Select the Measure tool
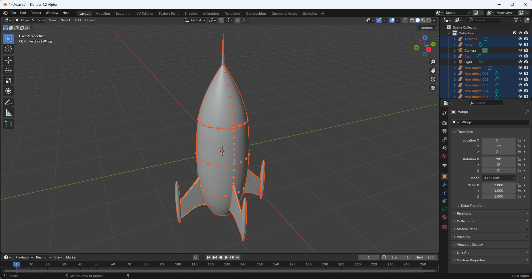Image resolution: width=532 pixels, height=279 pixels. tap(8, 112)
